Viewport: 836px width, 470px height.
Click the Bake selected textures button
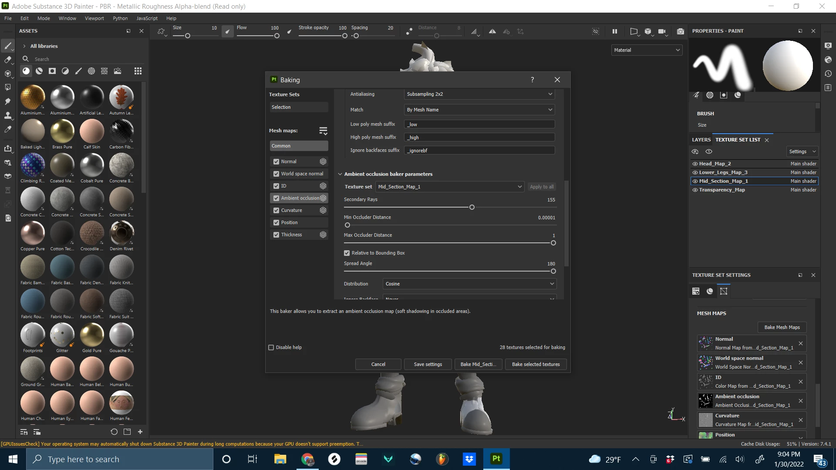(536, 364)
